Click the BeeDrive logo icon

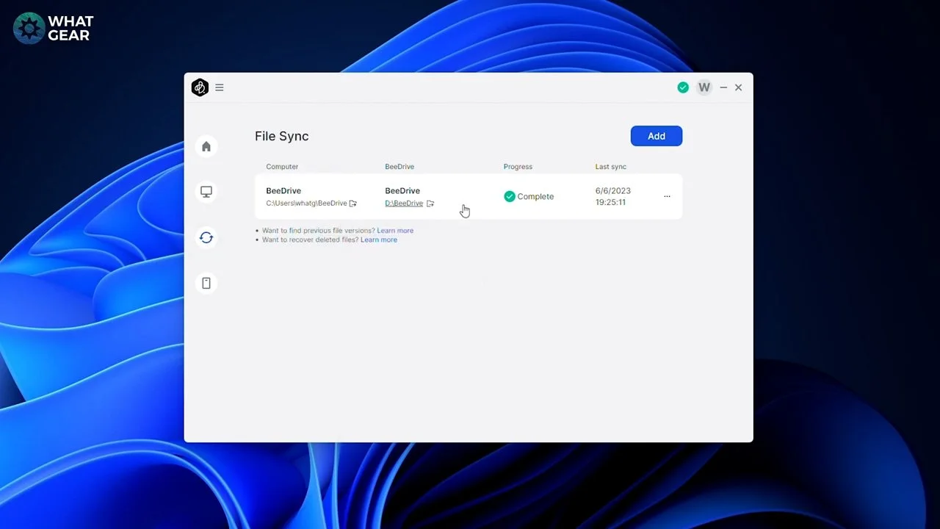point(200,87)
